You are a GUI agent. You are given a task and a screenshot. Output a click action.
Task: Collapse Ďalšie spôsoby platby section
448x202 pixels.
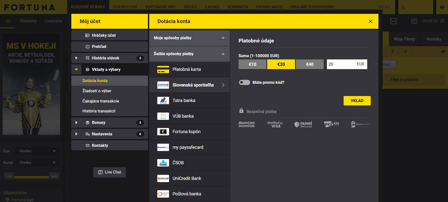click(189, 54)
